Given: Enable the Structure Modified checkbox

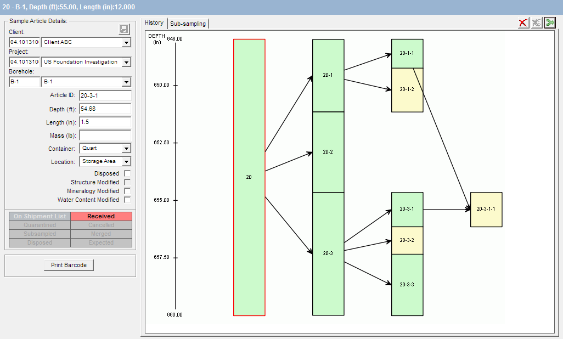Looking at the screenshot, I should click(x=127, y=183).
